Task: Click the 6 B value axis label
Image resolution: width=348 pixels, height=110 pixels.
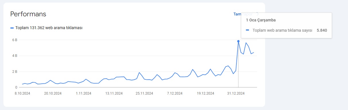Action: tap(14, 40)
